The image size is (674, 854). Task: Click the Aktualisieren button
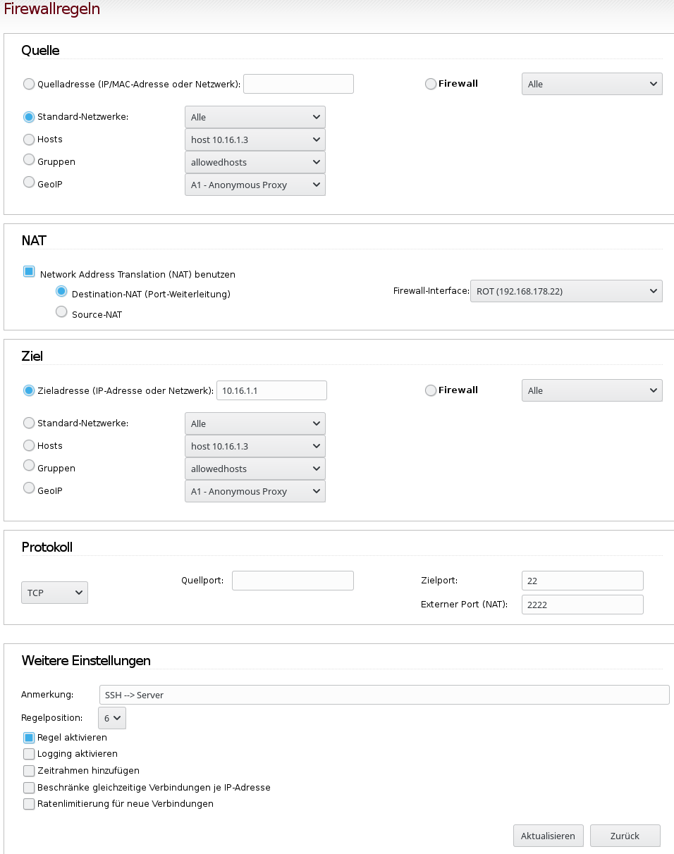coord(549,836)
